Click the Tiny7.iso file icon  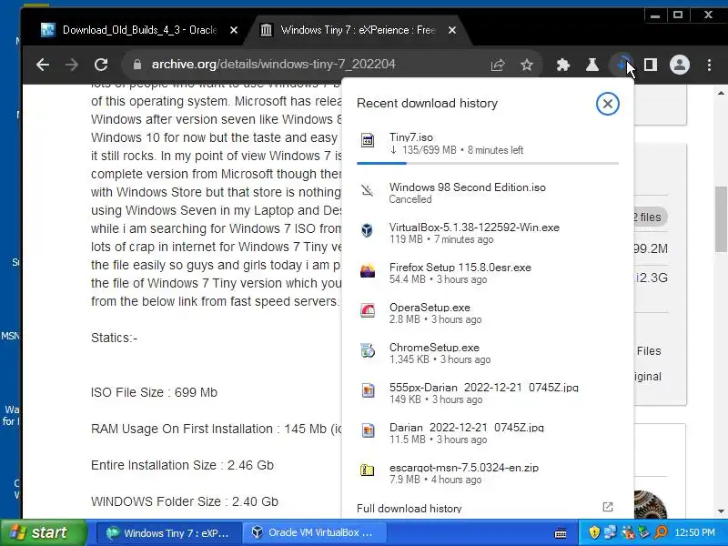click(x=368, y=140)
